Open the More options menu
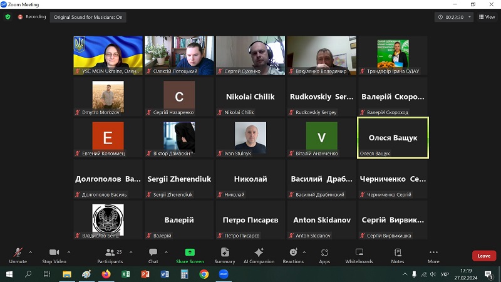The image size is (501, 282). coord(433,254)
